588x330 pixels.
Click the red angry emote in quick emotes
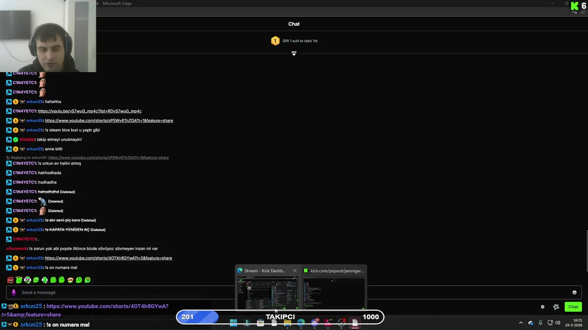coord(11,280)
